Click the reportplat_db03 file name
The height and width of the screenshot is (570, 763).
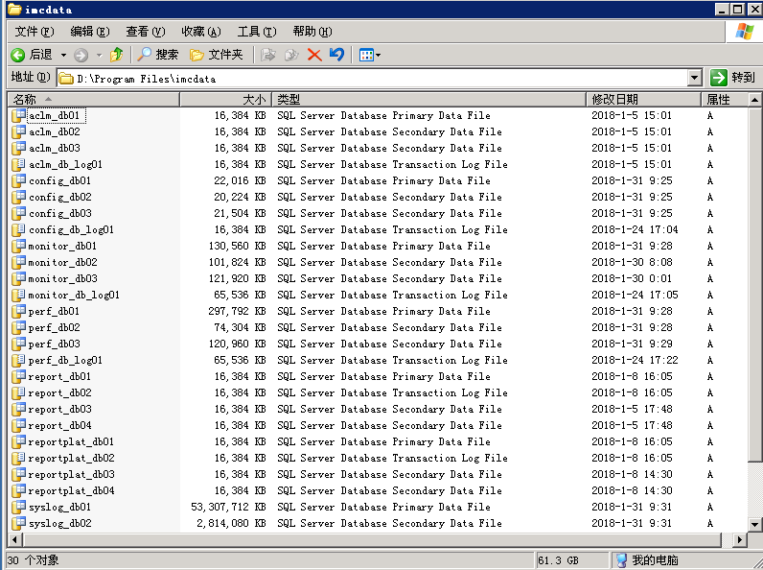pyautogui.click(x=72, y=474)
